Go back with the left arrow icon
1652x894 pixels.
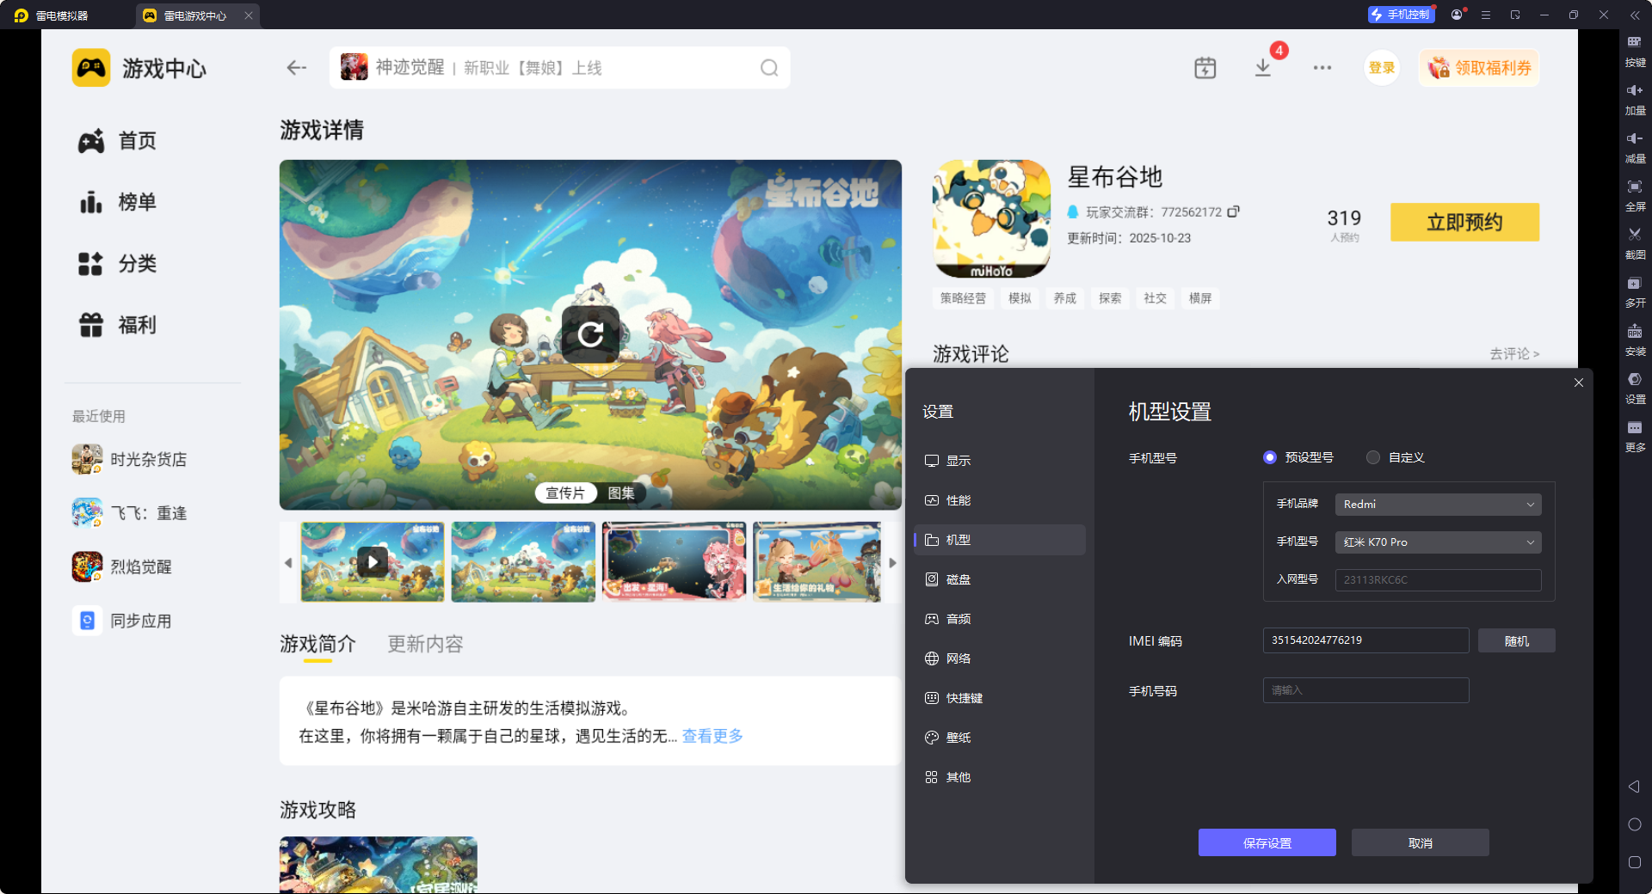pos(297,68)
